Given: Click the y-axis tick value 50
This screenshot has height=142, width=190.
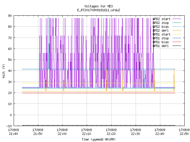Looking at the screenshot, I should pyautogui.click(x=10, y=60).
